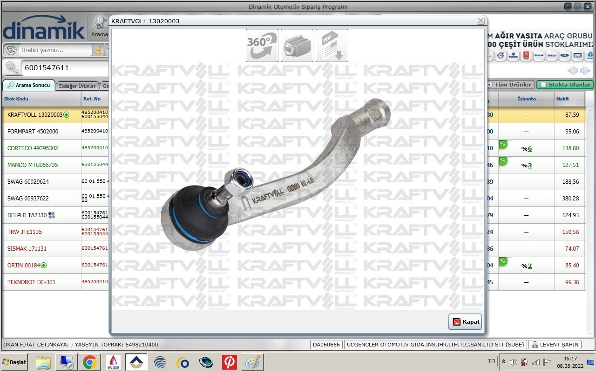Click the DA060666 status bar code
Image resolution: width=596 pixels, height=372 pixels.
click(x=326, y=345)
